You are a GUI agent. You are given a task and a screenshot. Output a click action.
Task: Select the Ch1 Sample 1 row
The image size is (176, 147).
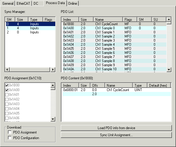(114, 32)
